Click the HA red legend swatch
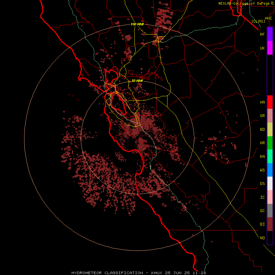The height and width of the screenshot is (275, 275). coord(270,102)
